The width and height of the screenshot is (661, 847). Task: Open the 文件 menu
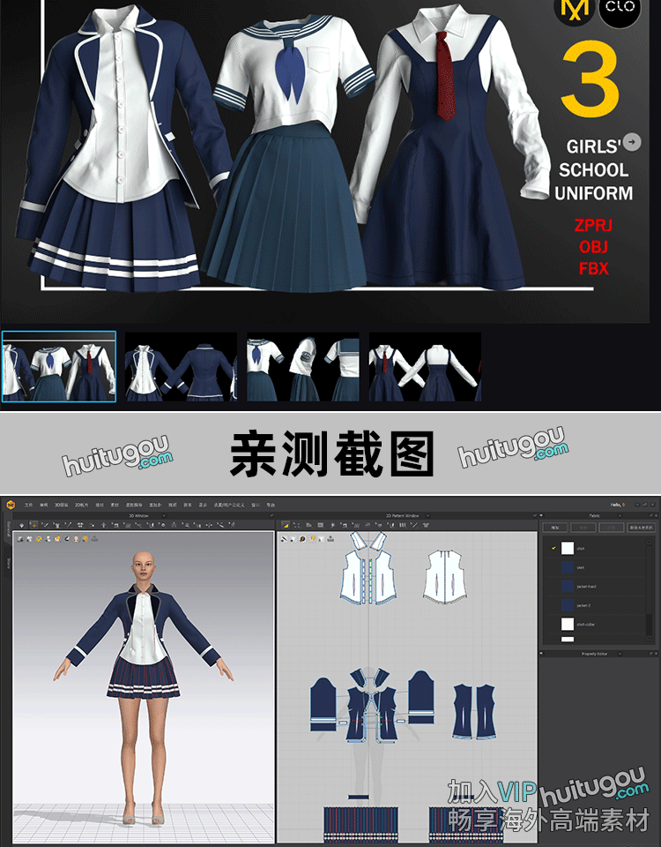click(x=28, y=505)
